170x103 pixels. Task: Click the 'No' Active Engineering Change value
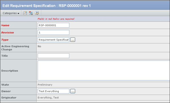pyautogui.click(x=39, y=46)
